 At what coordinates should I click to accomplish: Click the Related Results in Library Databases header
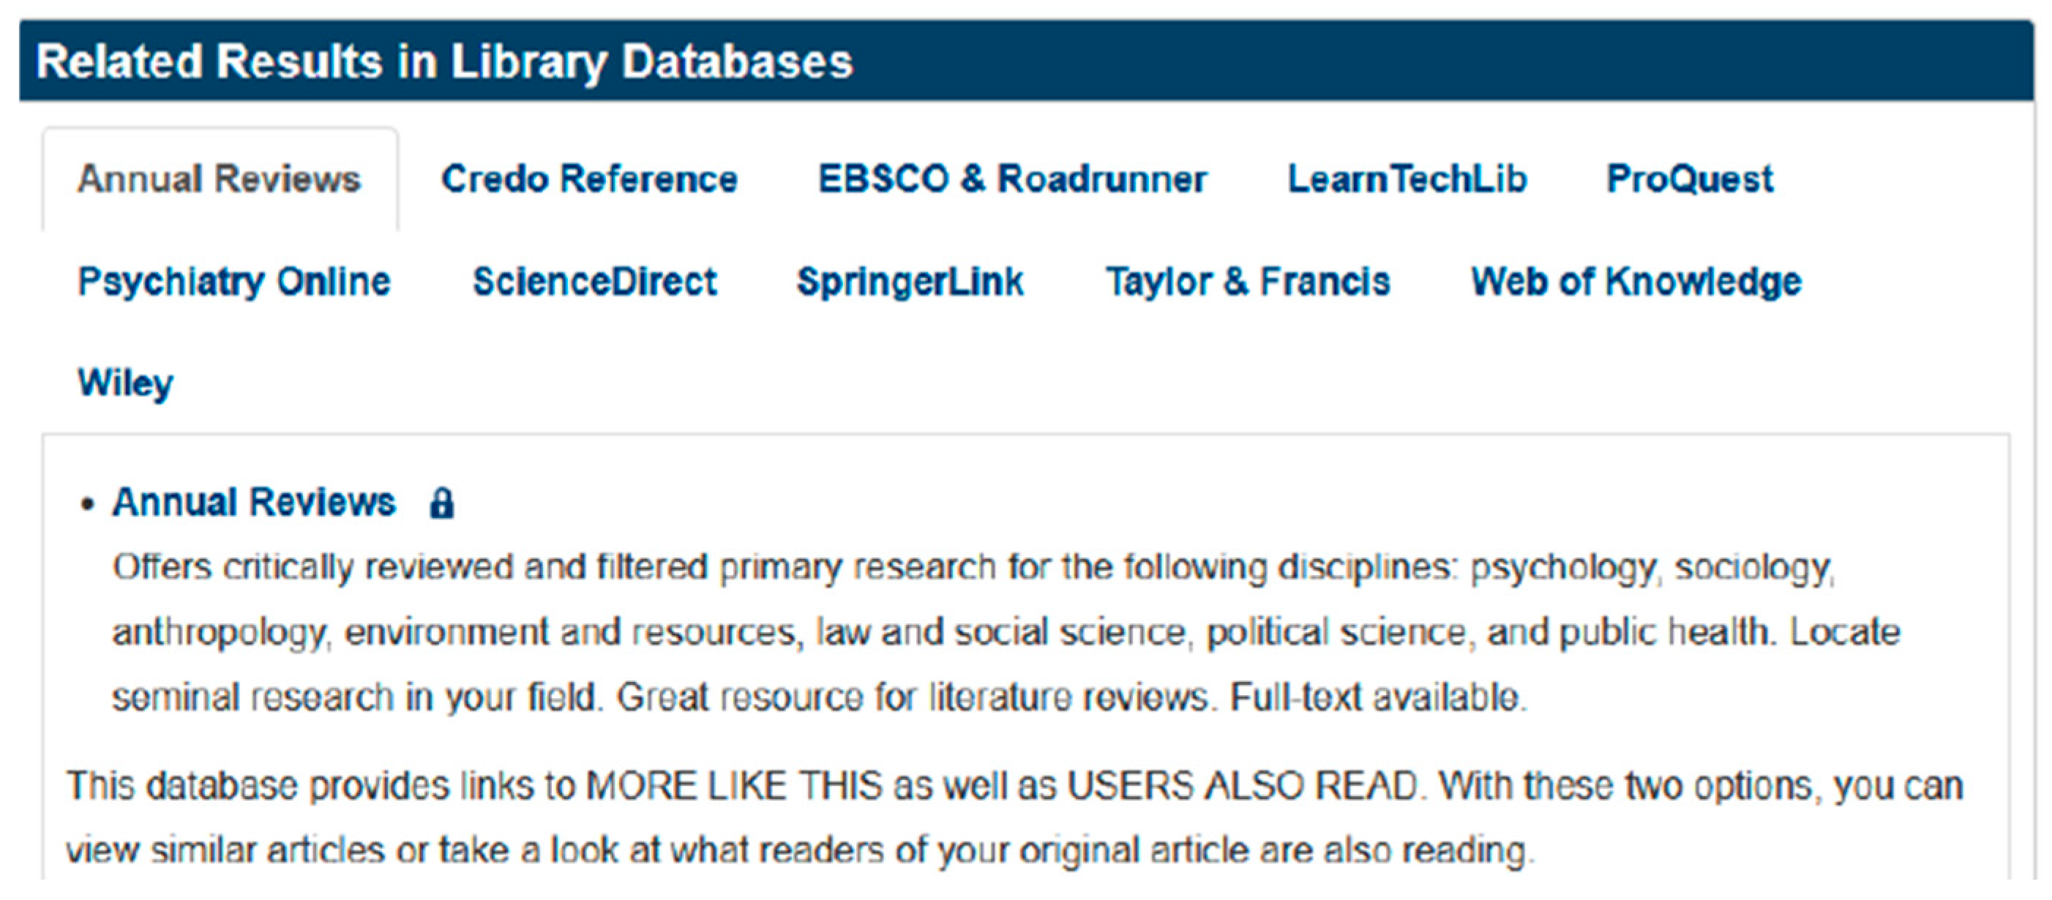(x=444, y=62)
